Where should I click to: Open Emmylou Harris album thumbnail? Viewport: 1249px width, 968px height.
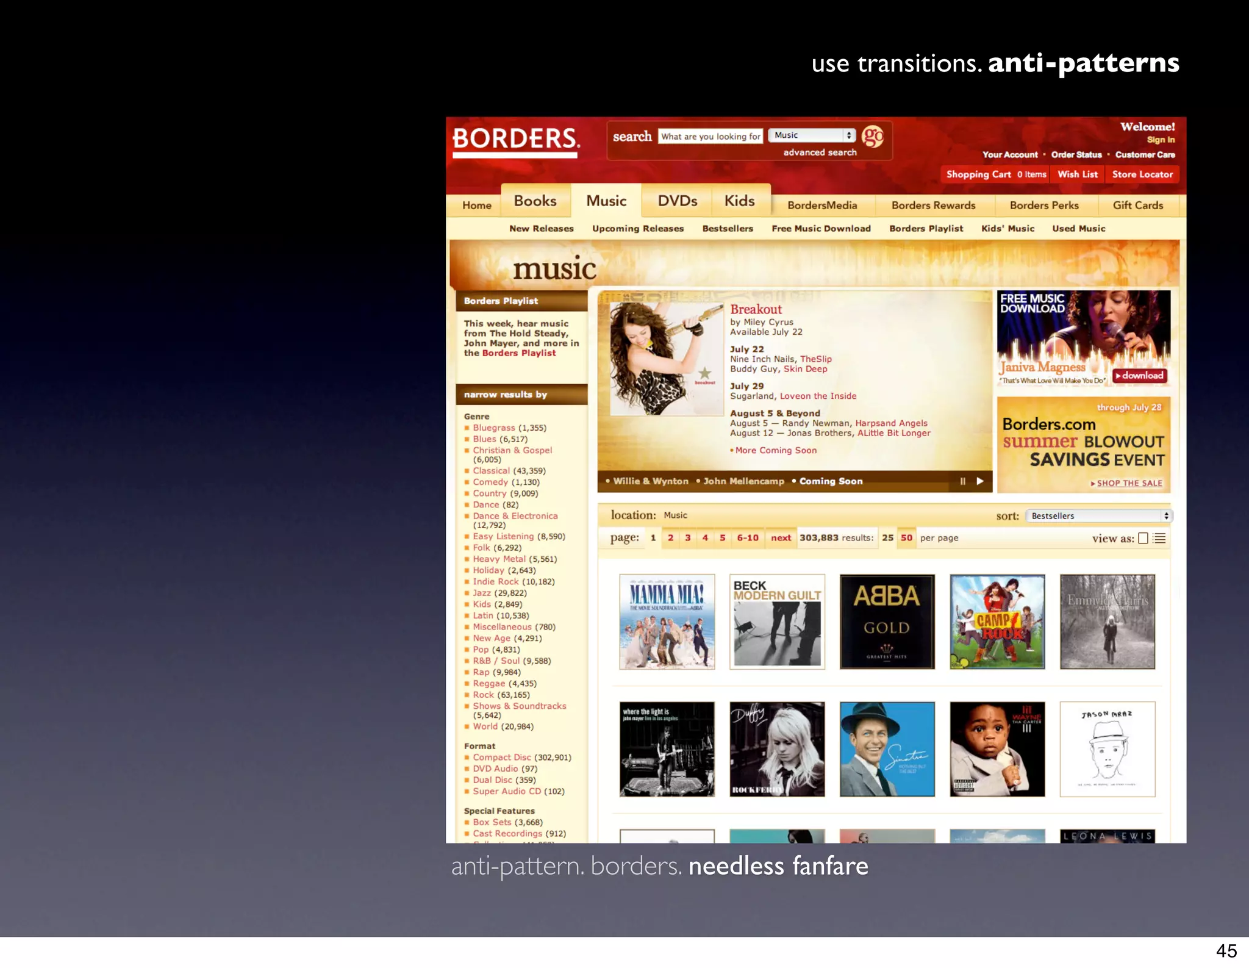1108,622
